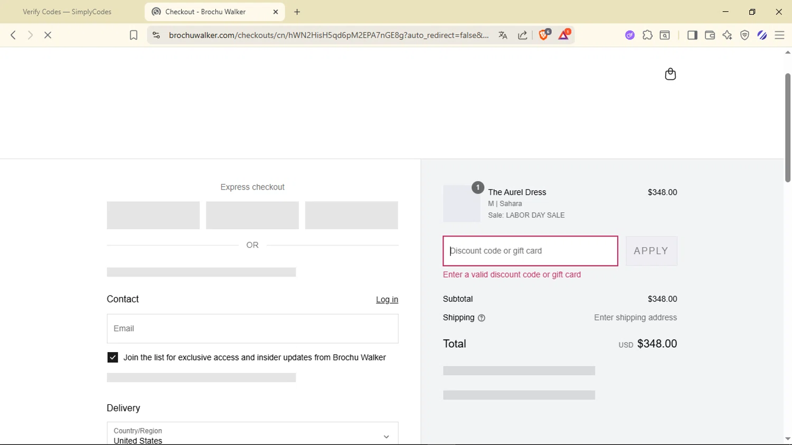Open Brave Shields lion icon
This screenshot has width=792, height=445.
[544, 35]
